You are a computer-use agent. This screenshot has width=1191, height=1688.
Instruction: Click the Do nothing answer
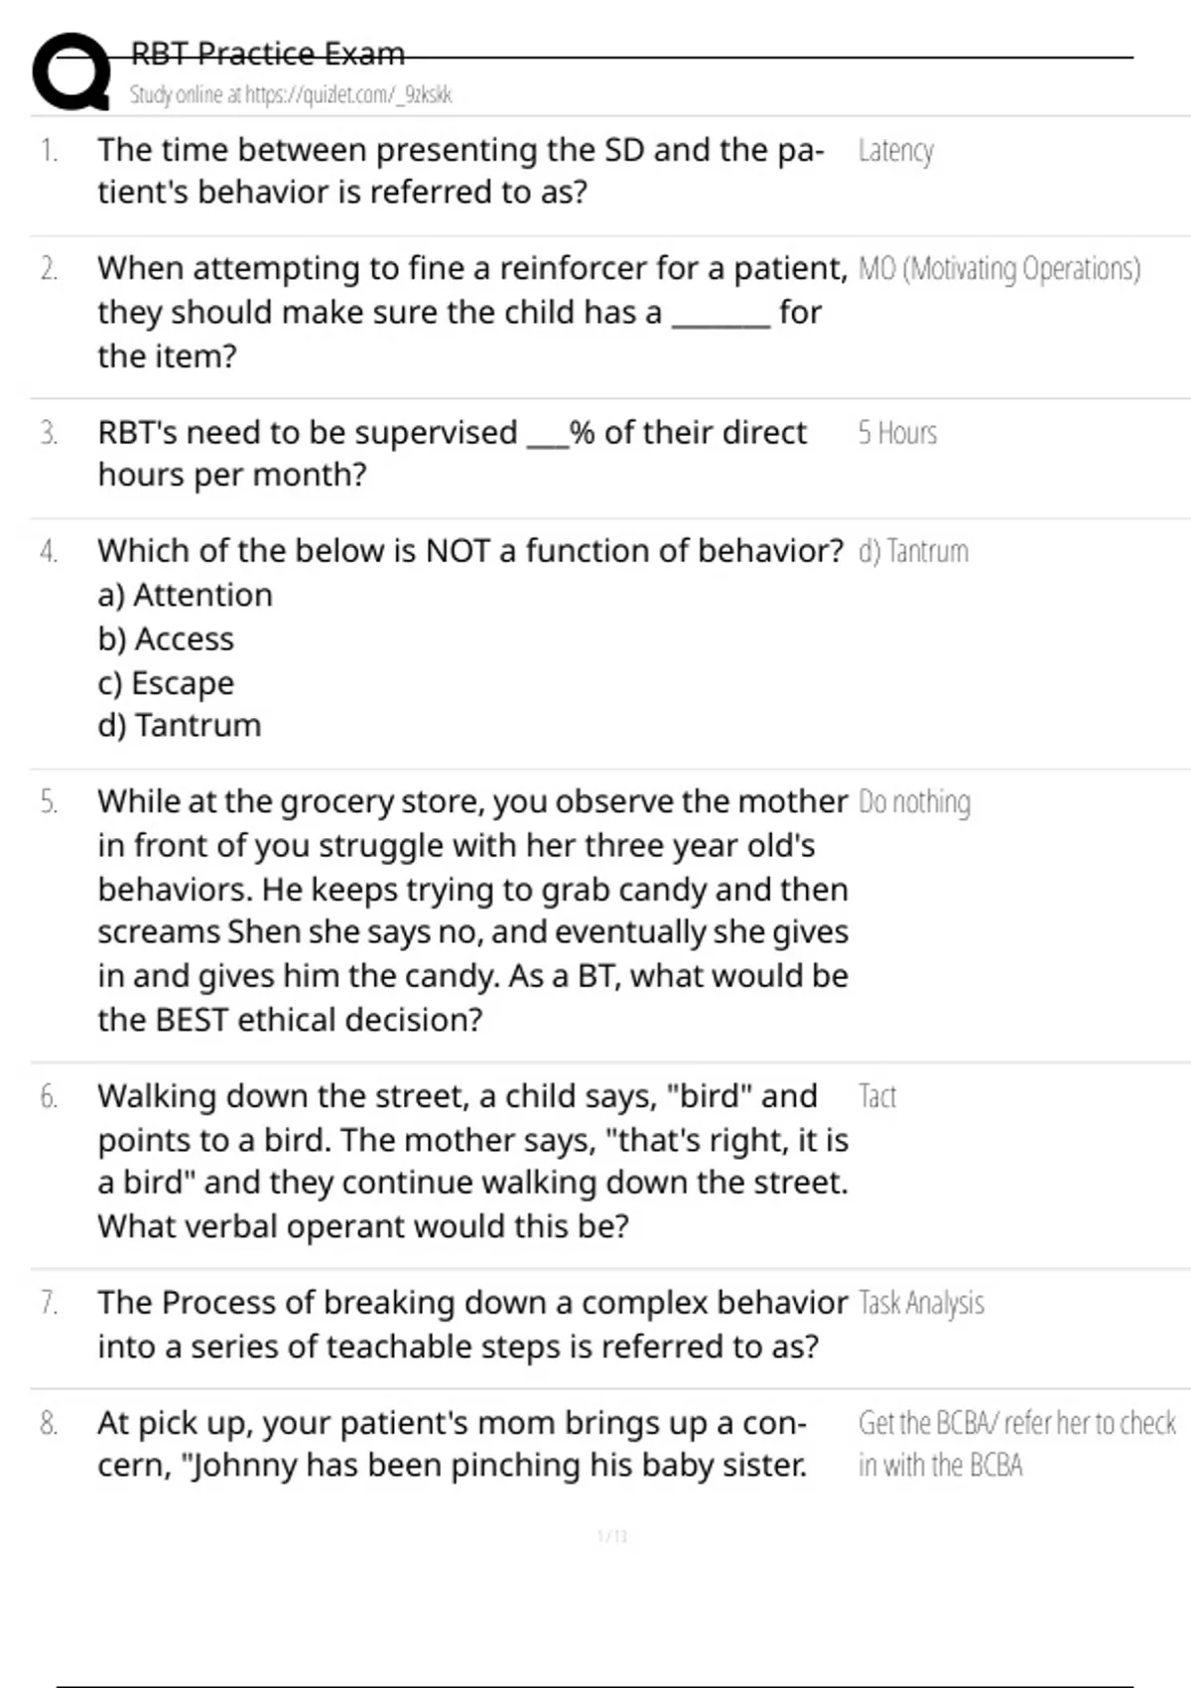914,802
